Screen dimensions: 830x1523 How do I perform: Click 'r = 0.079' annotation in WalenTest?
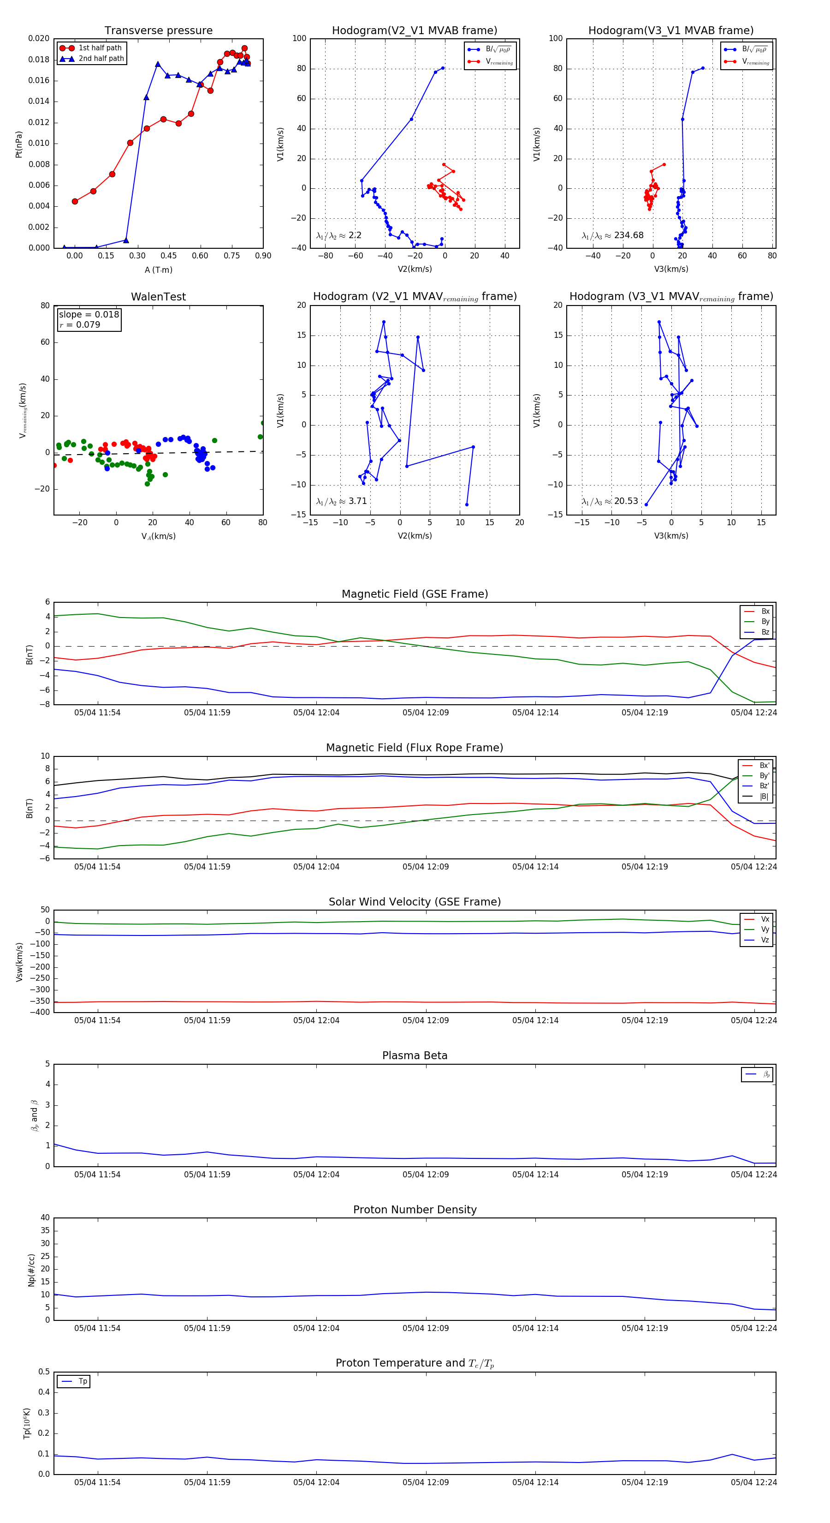point(80,324)
